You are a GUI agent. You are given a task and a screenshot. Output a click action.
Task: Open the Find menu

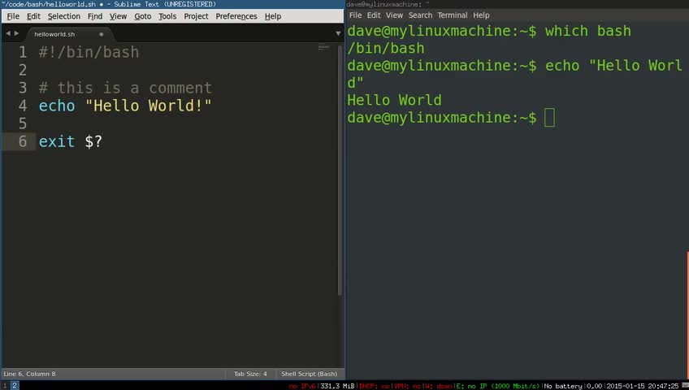[95, 16]
